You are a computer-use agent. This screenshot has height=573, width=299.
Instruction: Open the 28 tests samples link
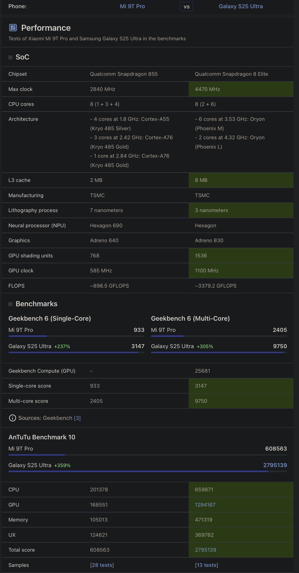click(102, 565)
